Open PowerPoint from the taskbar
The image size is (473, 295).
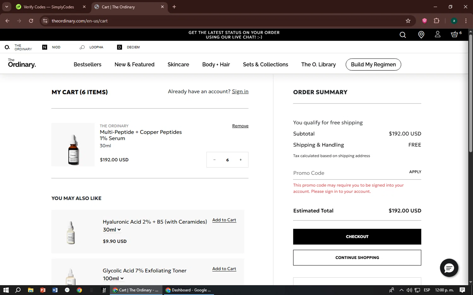[x=43, y=290]
